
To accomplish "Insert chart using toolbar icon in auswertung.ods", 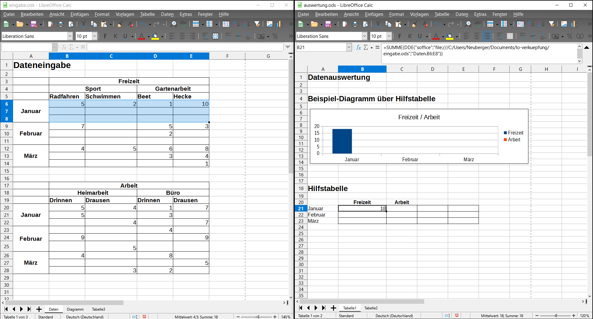I will pos(574,24).
